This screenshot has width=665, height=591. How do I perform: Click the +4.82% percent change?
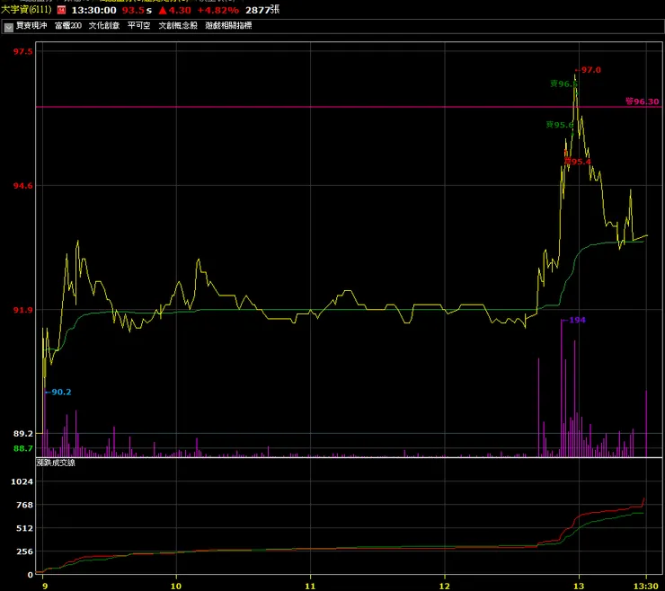tap(218, 10)
